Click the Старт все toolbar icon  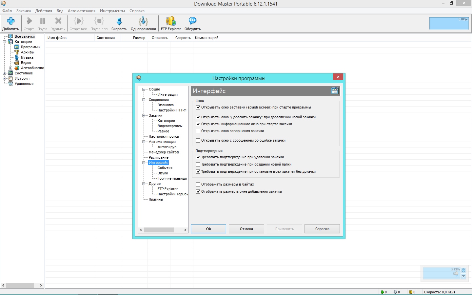78,21
